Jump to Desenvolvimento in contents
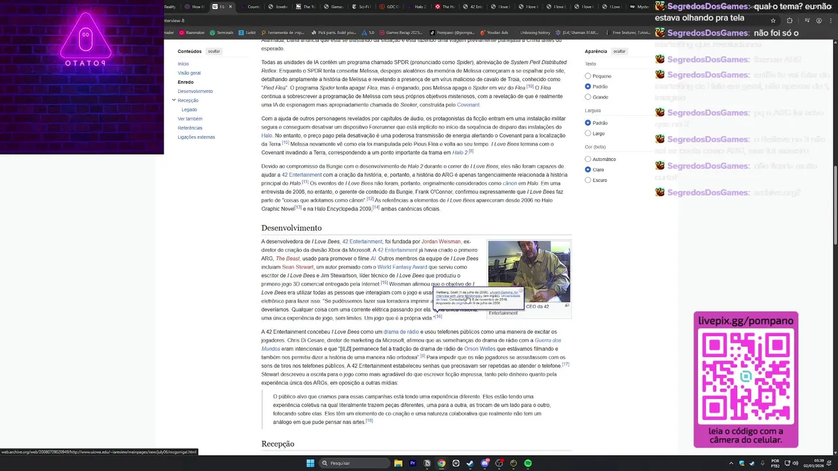This screenshot has width=838, height=471. tap(195, 92)
